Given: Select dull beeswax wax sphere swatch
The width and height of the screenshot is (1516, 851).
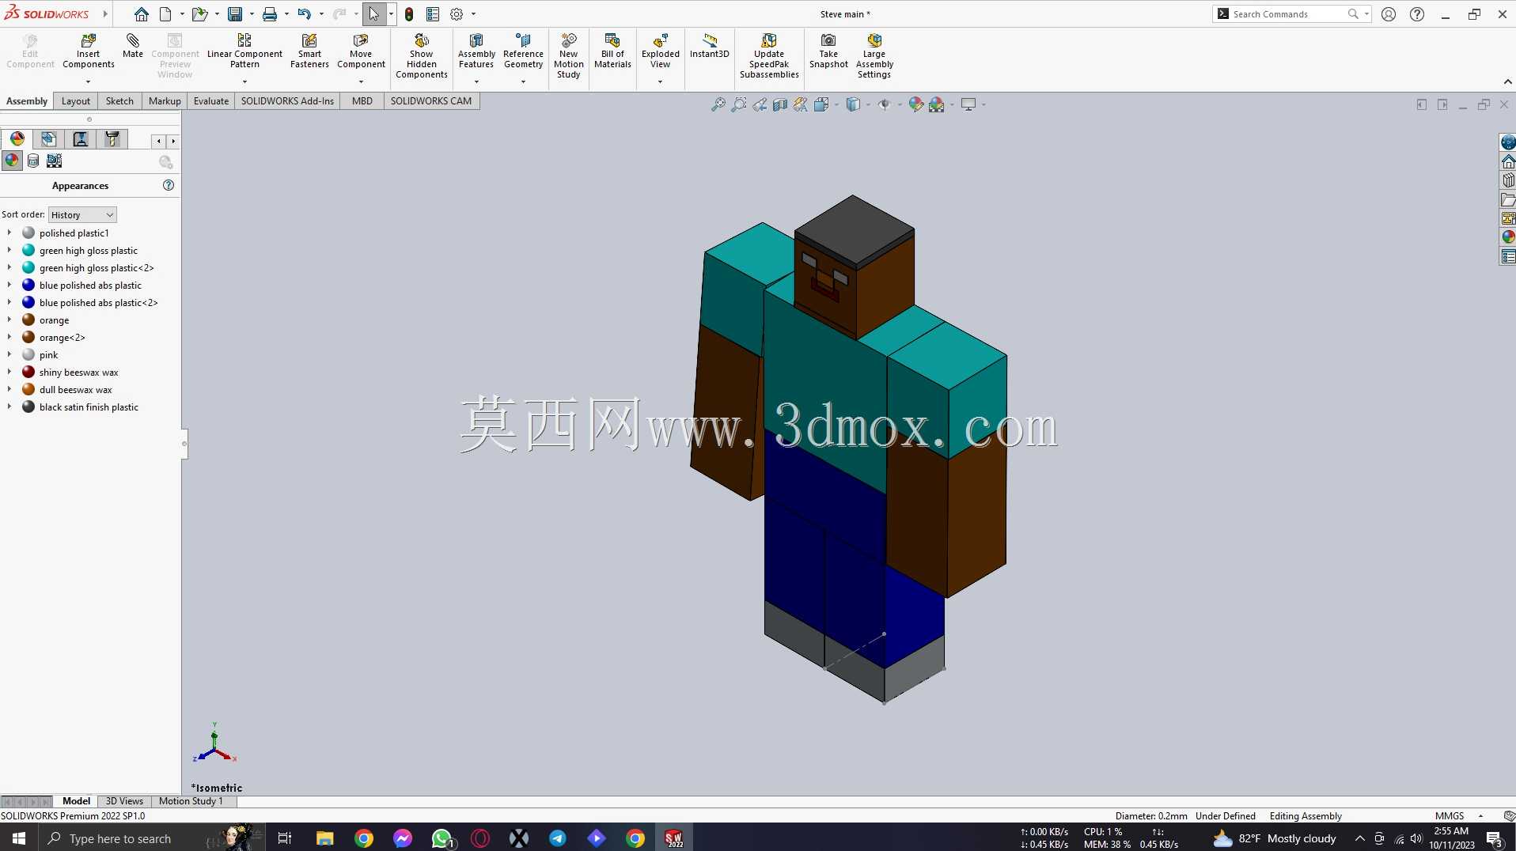Looking at the screenshot, I should (x=28, y=390).
